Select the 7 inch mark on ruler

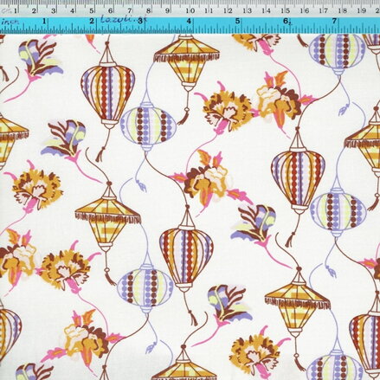pos(334,21)
